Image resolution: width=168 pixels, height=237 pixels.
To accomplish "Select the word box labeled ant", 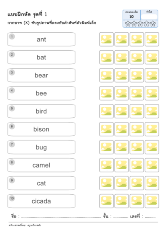I will [x=41, y=39].
